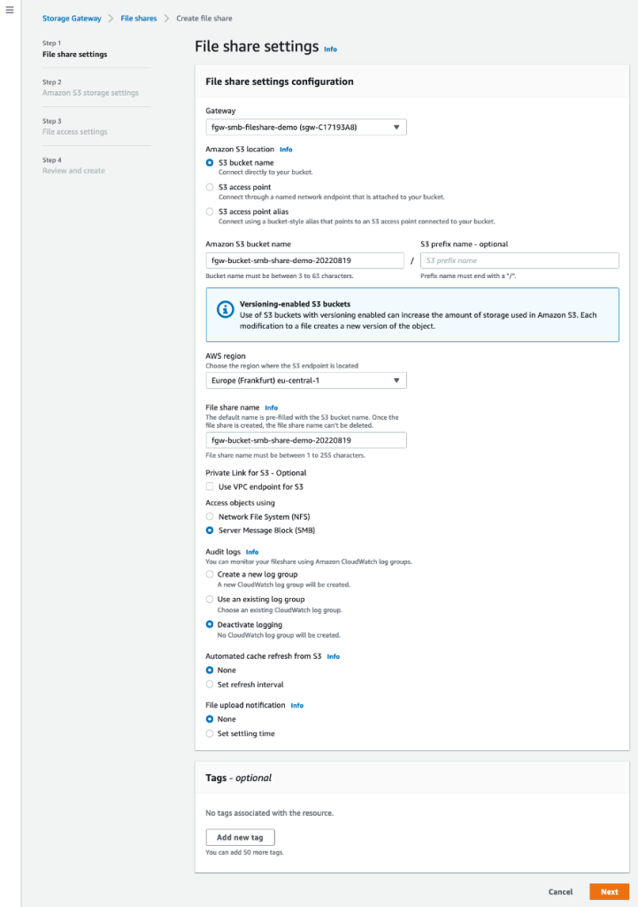Open the Audit logs Info link
Screen dimensions: 638x907
click(x=252, y=551)
